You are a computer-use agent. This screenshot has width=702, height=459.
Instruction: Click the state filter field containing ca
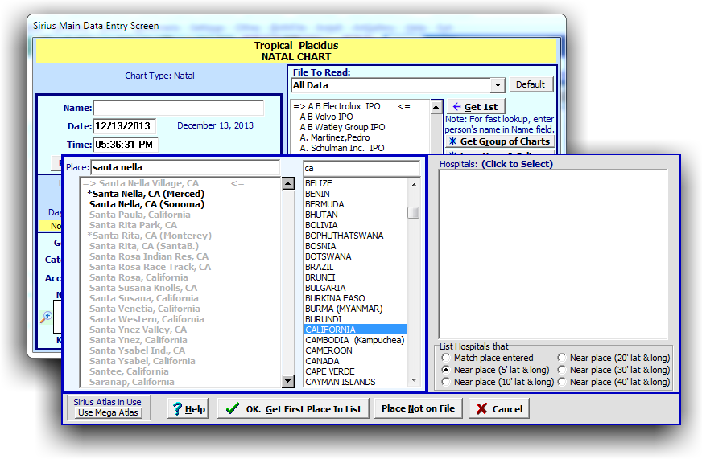coord(361,168)
